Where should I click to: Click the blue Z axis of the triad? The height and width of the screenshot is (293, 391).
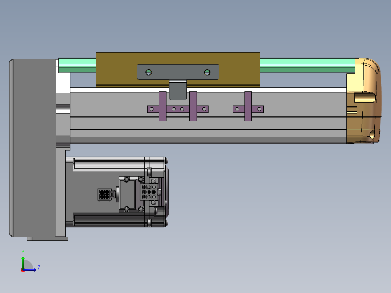(x=30, y=269)
